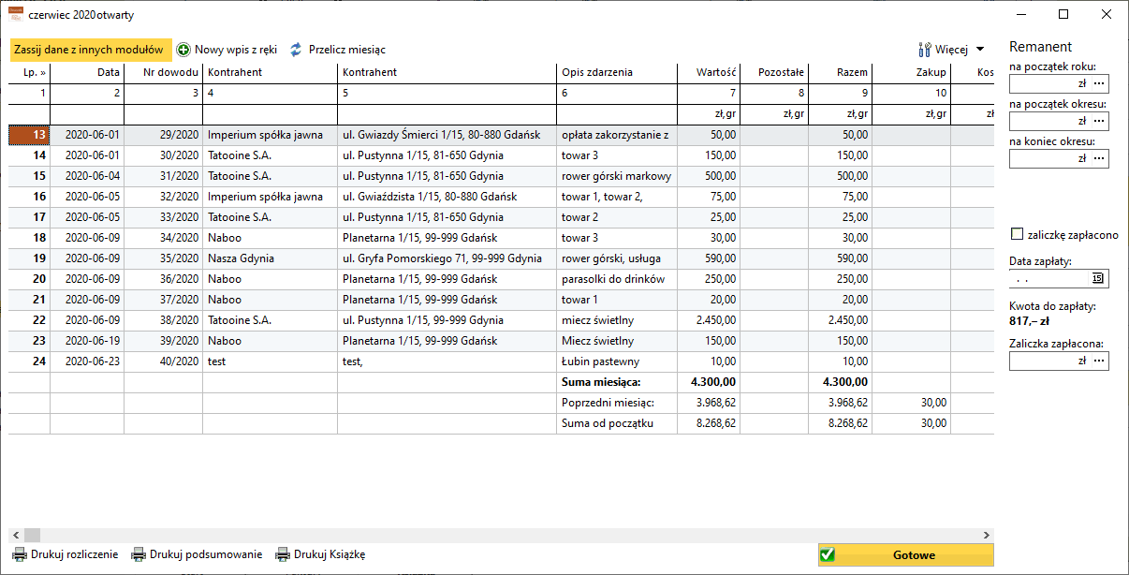
Task: Confirm with the Gotowe button
Action: (x=905, y=554)
